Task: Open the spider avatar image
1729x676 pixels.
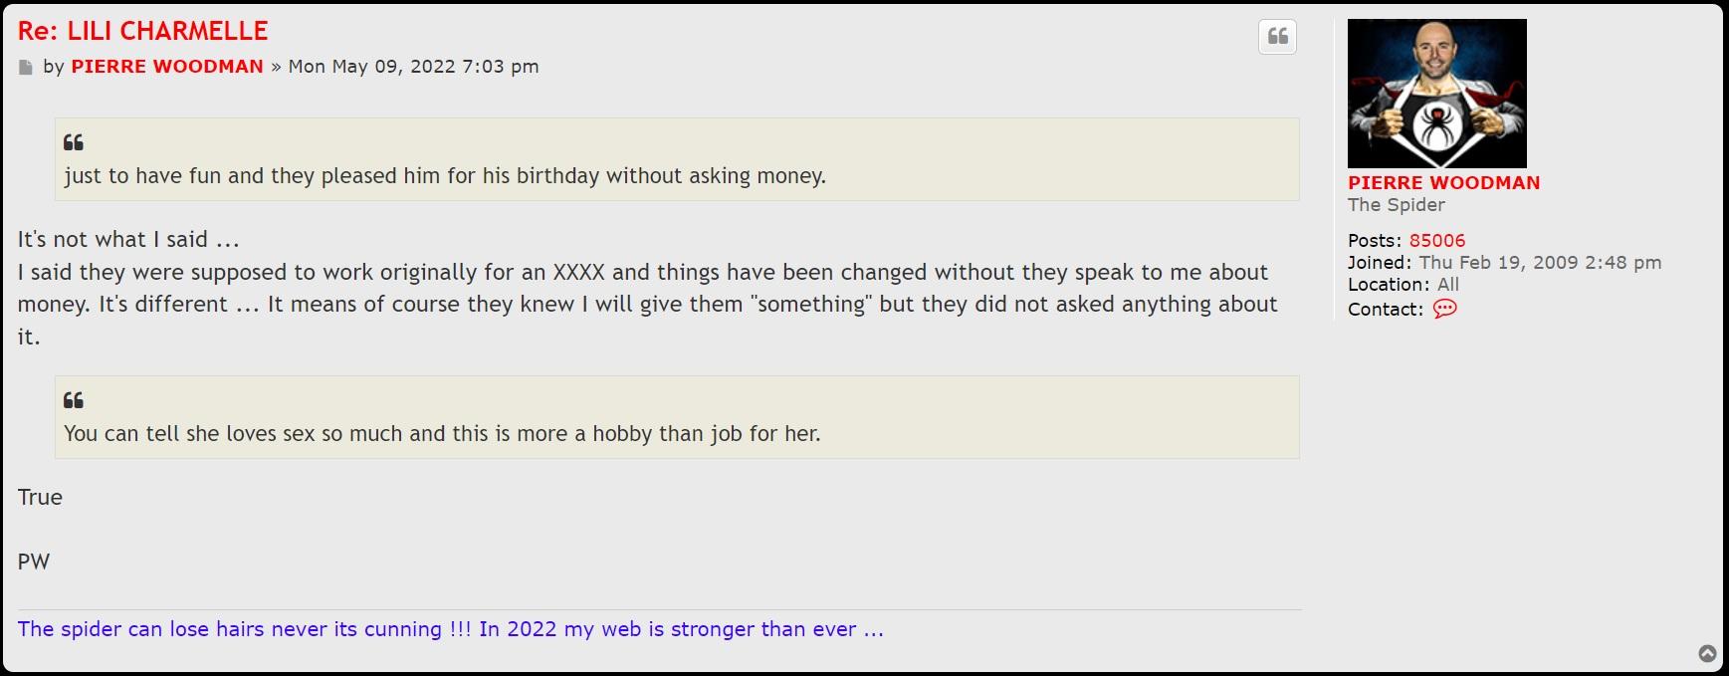Action: point(1436,93)
